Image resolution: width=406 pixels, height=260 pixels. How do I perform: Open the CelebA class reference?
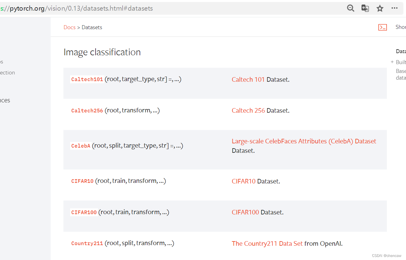coord(81,146)
